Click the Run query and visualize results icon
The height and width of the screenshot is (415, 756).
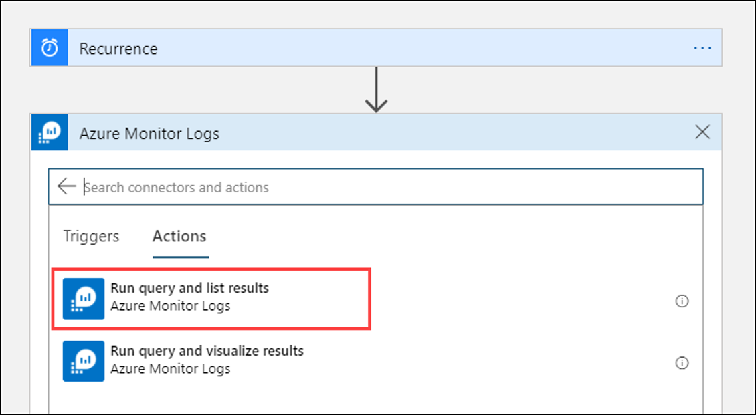[x=84, y=361]
